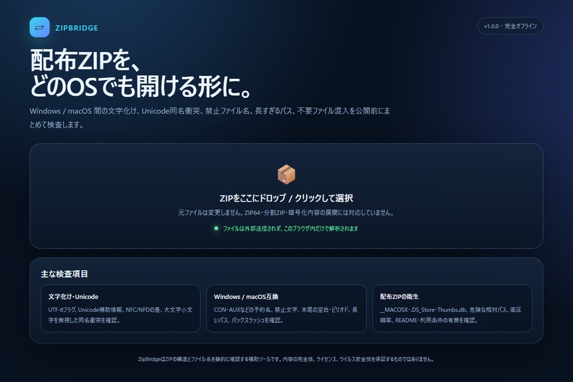Click the ZipBridgeはZIPの構造 footer disclaimer
573x382 pixels.
click(x=286, y=359)
